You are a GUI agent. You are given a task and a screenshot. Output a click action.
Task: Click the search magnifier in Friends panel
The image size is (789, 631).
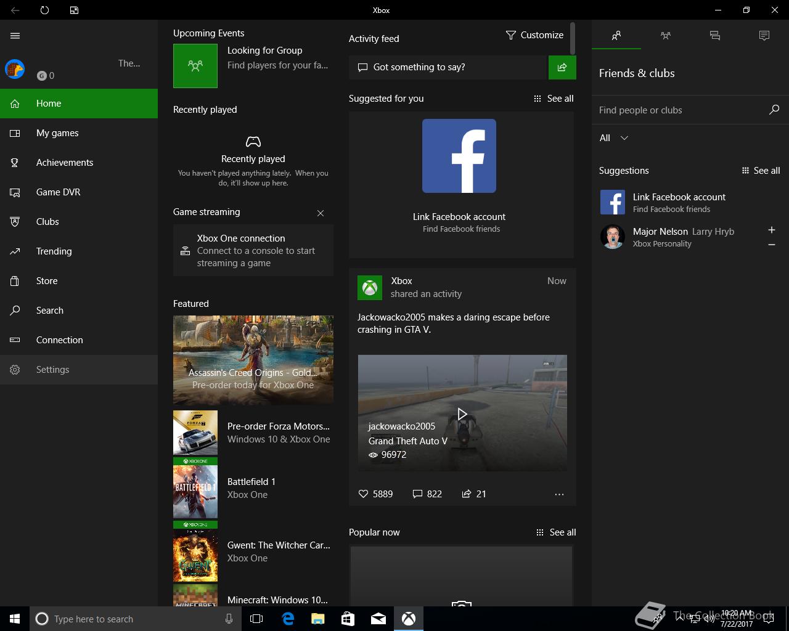[774, 110]
